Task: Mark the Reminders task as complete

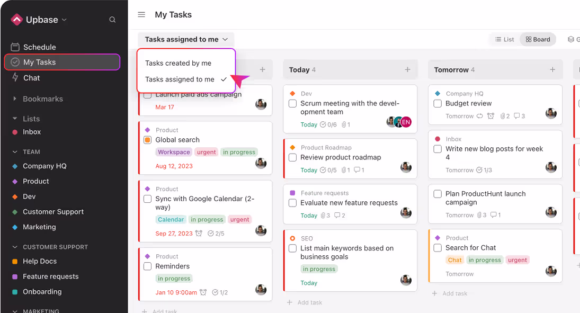Action: click(x=148, y=266)
